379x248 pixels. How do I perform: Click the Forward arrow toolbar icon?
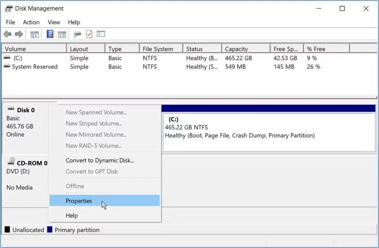(x=19, y=34)
